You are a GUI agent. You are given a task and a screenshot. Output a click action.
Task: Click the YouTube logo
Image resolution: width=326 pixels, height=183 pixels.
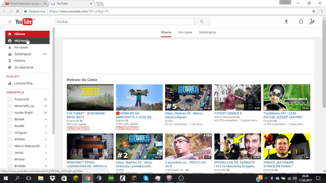pyautogui.click(x=24, y=22)
